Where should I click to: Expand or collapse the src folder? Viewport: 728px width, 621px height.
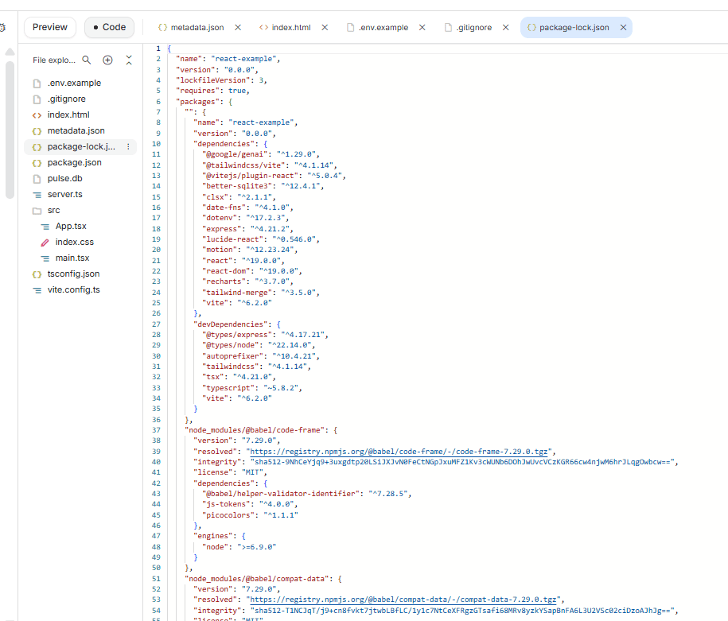click(53, 211)
